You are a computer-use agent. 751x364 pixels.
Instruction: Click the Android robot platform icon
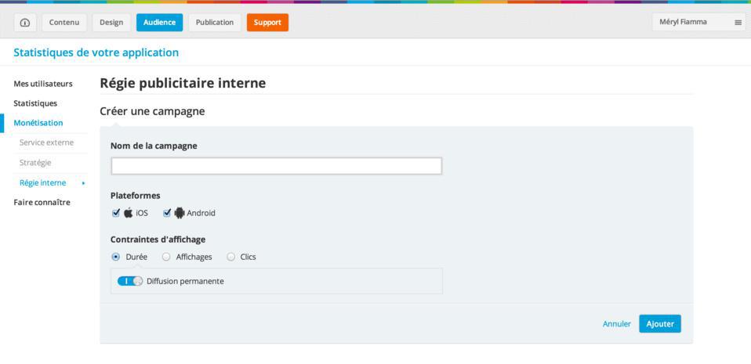180,213
